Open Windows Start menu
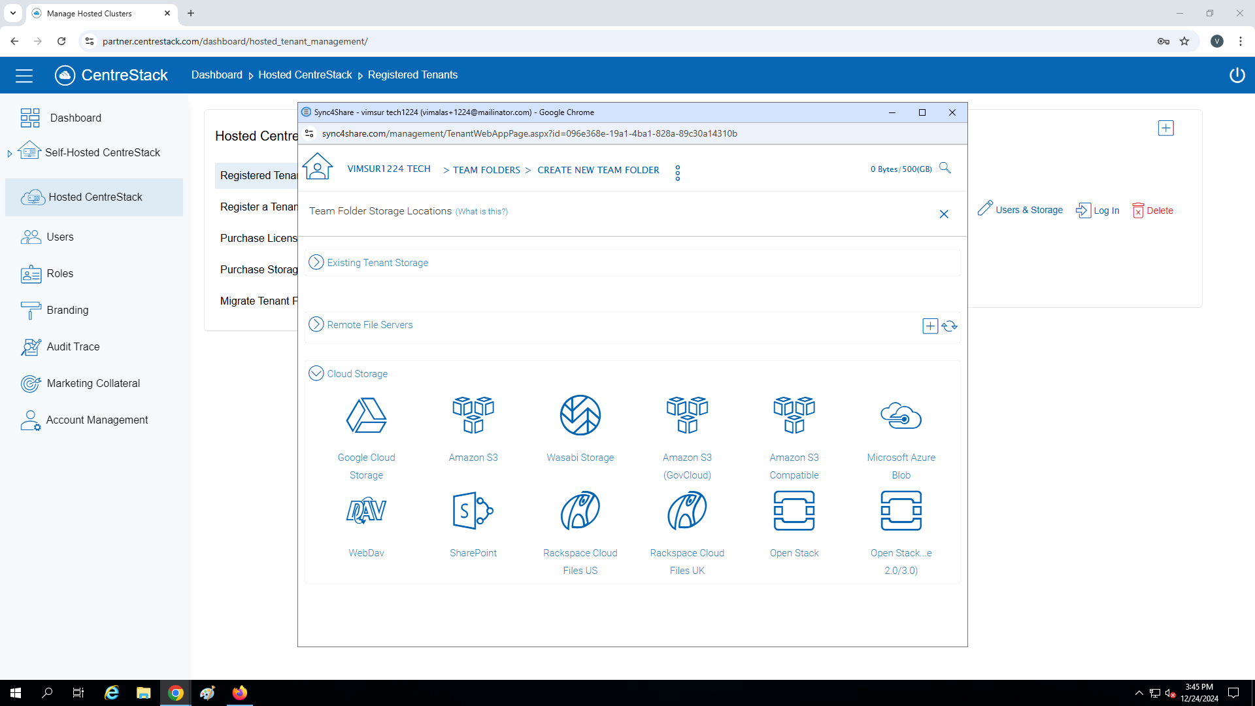 point(16,693)
